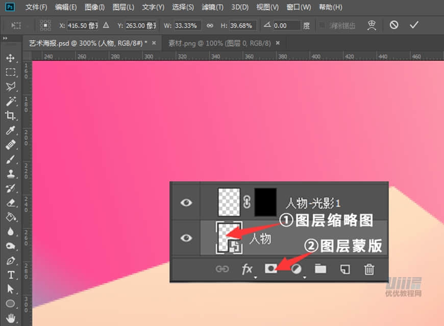This screenshot has width=444, height=326.
Task: Hide the 人物-光影1 layer
Action: 185,202
